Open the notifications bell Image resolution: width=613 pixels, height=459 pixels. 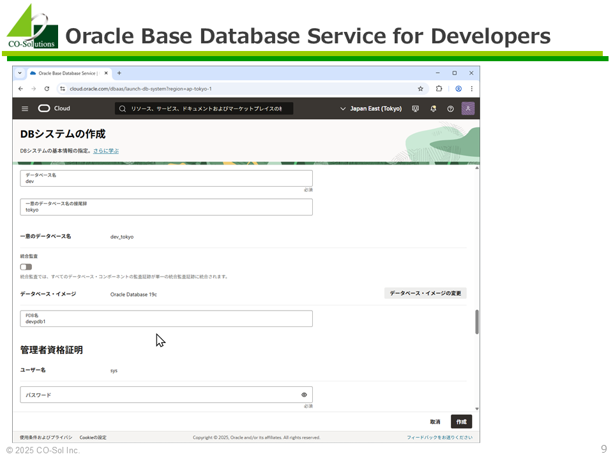click(x=433, y=109)
